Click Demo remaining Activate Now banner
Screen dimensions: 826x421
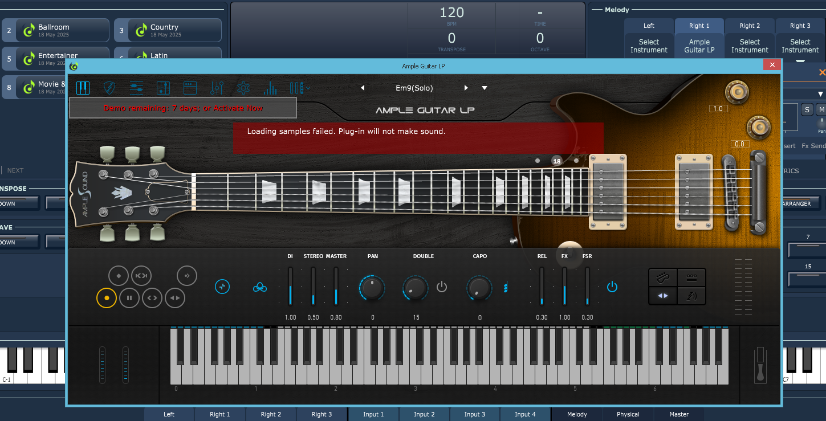pos(183,108)
